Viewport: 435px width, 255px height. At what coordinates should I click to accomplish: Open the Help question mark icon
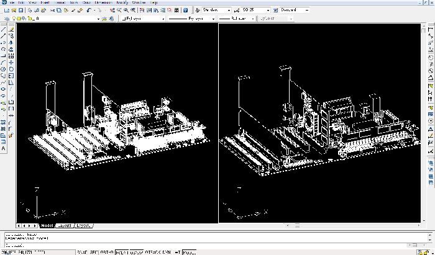[186, 11]
